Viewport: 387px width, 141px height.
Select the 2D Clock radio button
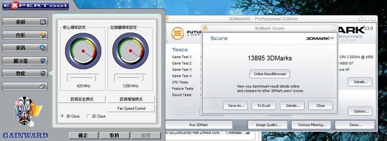coord(88,116)
